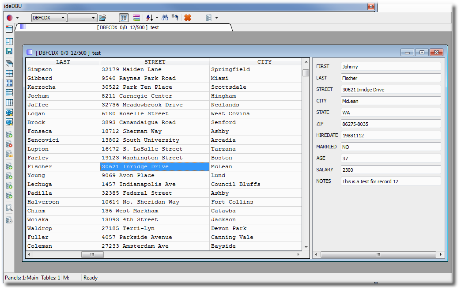Toggle the record form view button
This screenshot has width=461, height=291.
tap(124, 18)
